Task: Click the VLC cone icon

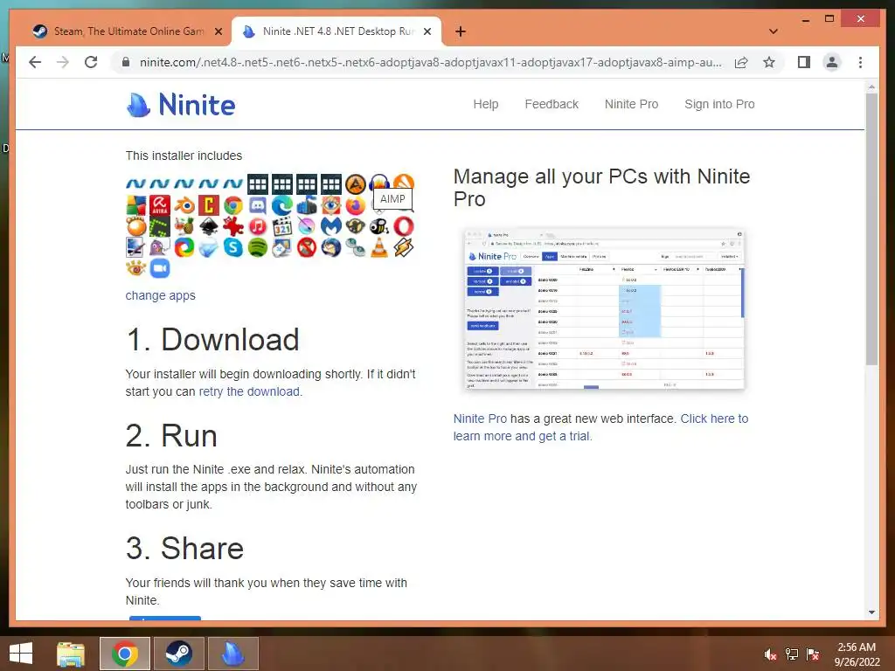Action: pyautogui.click(x=379, y=247)
